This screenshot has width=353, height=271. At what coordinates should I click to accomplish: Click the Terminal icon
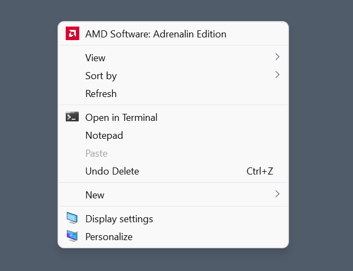click(x=72, y=117)
